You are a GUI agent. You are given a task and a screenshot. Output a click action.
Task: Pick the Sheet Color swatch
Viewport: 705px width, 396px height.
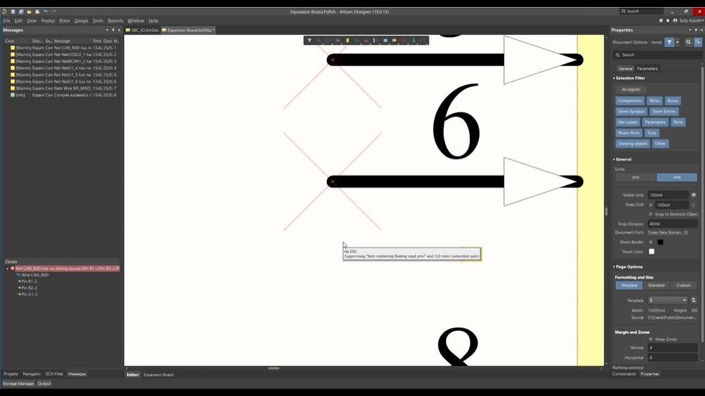652,252
